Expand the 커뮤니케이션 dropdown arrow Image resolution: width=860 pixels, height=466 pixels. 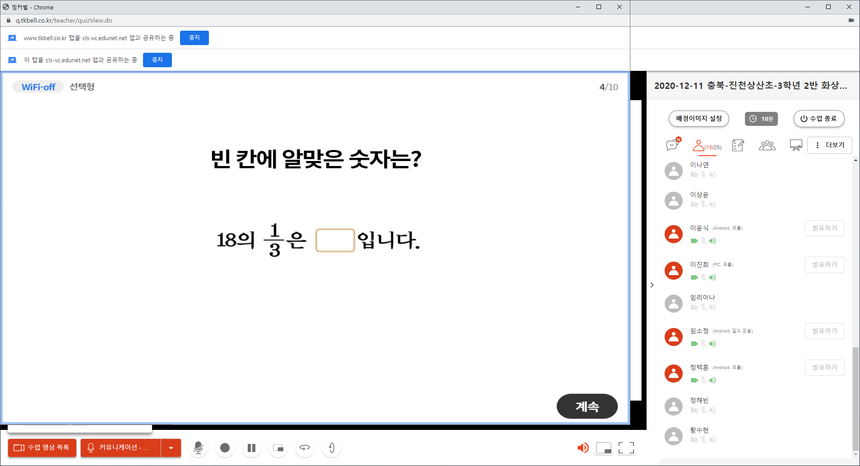[171, 448]
